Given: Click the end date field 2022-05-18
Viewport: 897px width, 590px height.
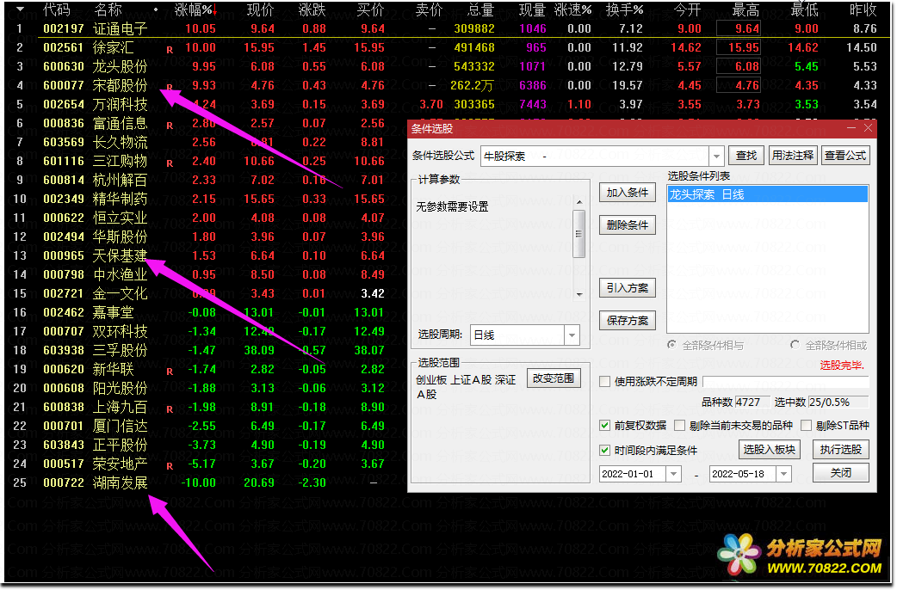Looking at the screenshot, I should 743,474.
